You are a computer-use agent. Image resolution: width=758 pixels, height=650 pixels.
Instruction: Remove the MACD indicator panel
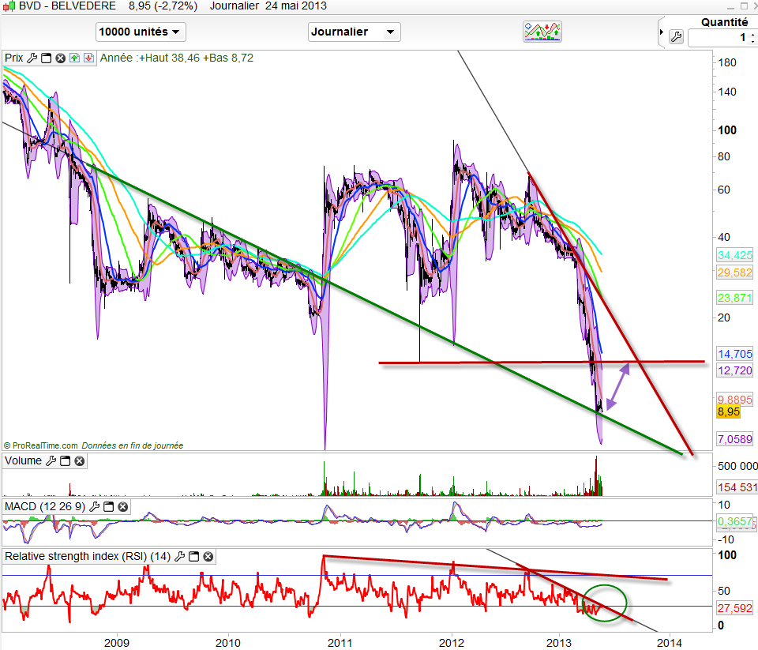(122, 505)
